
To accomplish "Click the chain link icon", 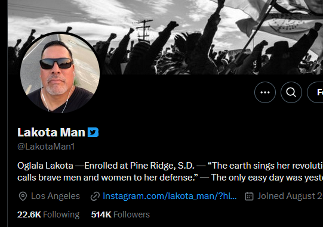I will [x=95, y=196].
